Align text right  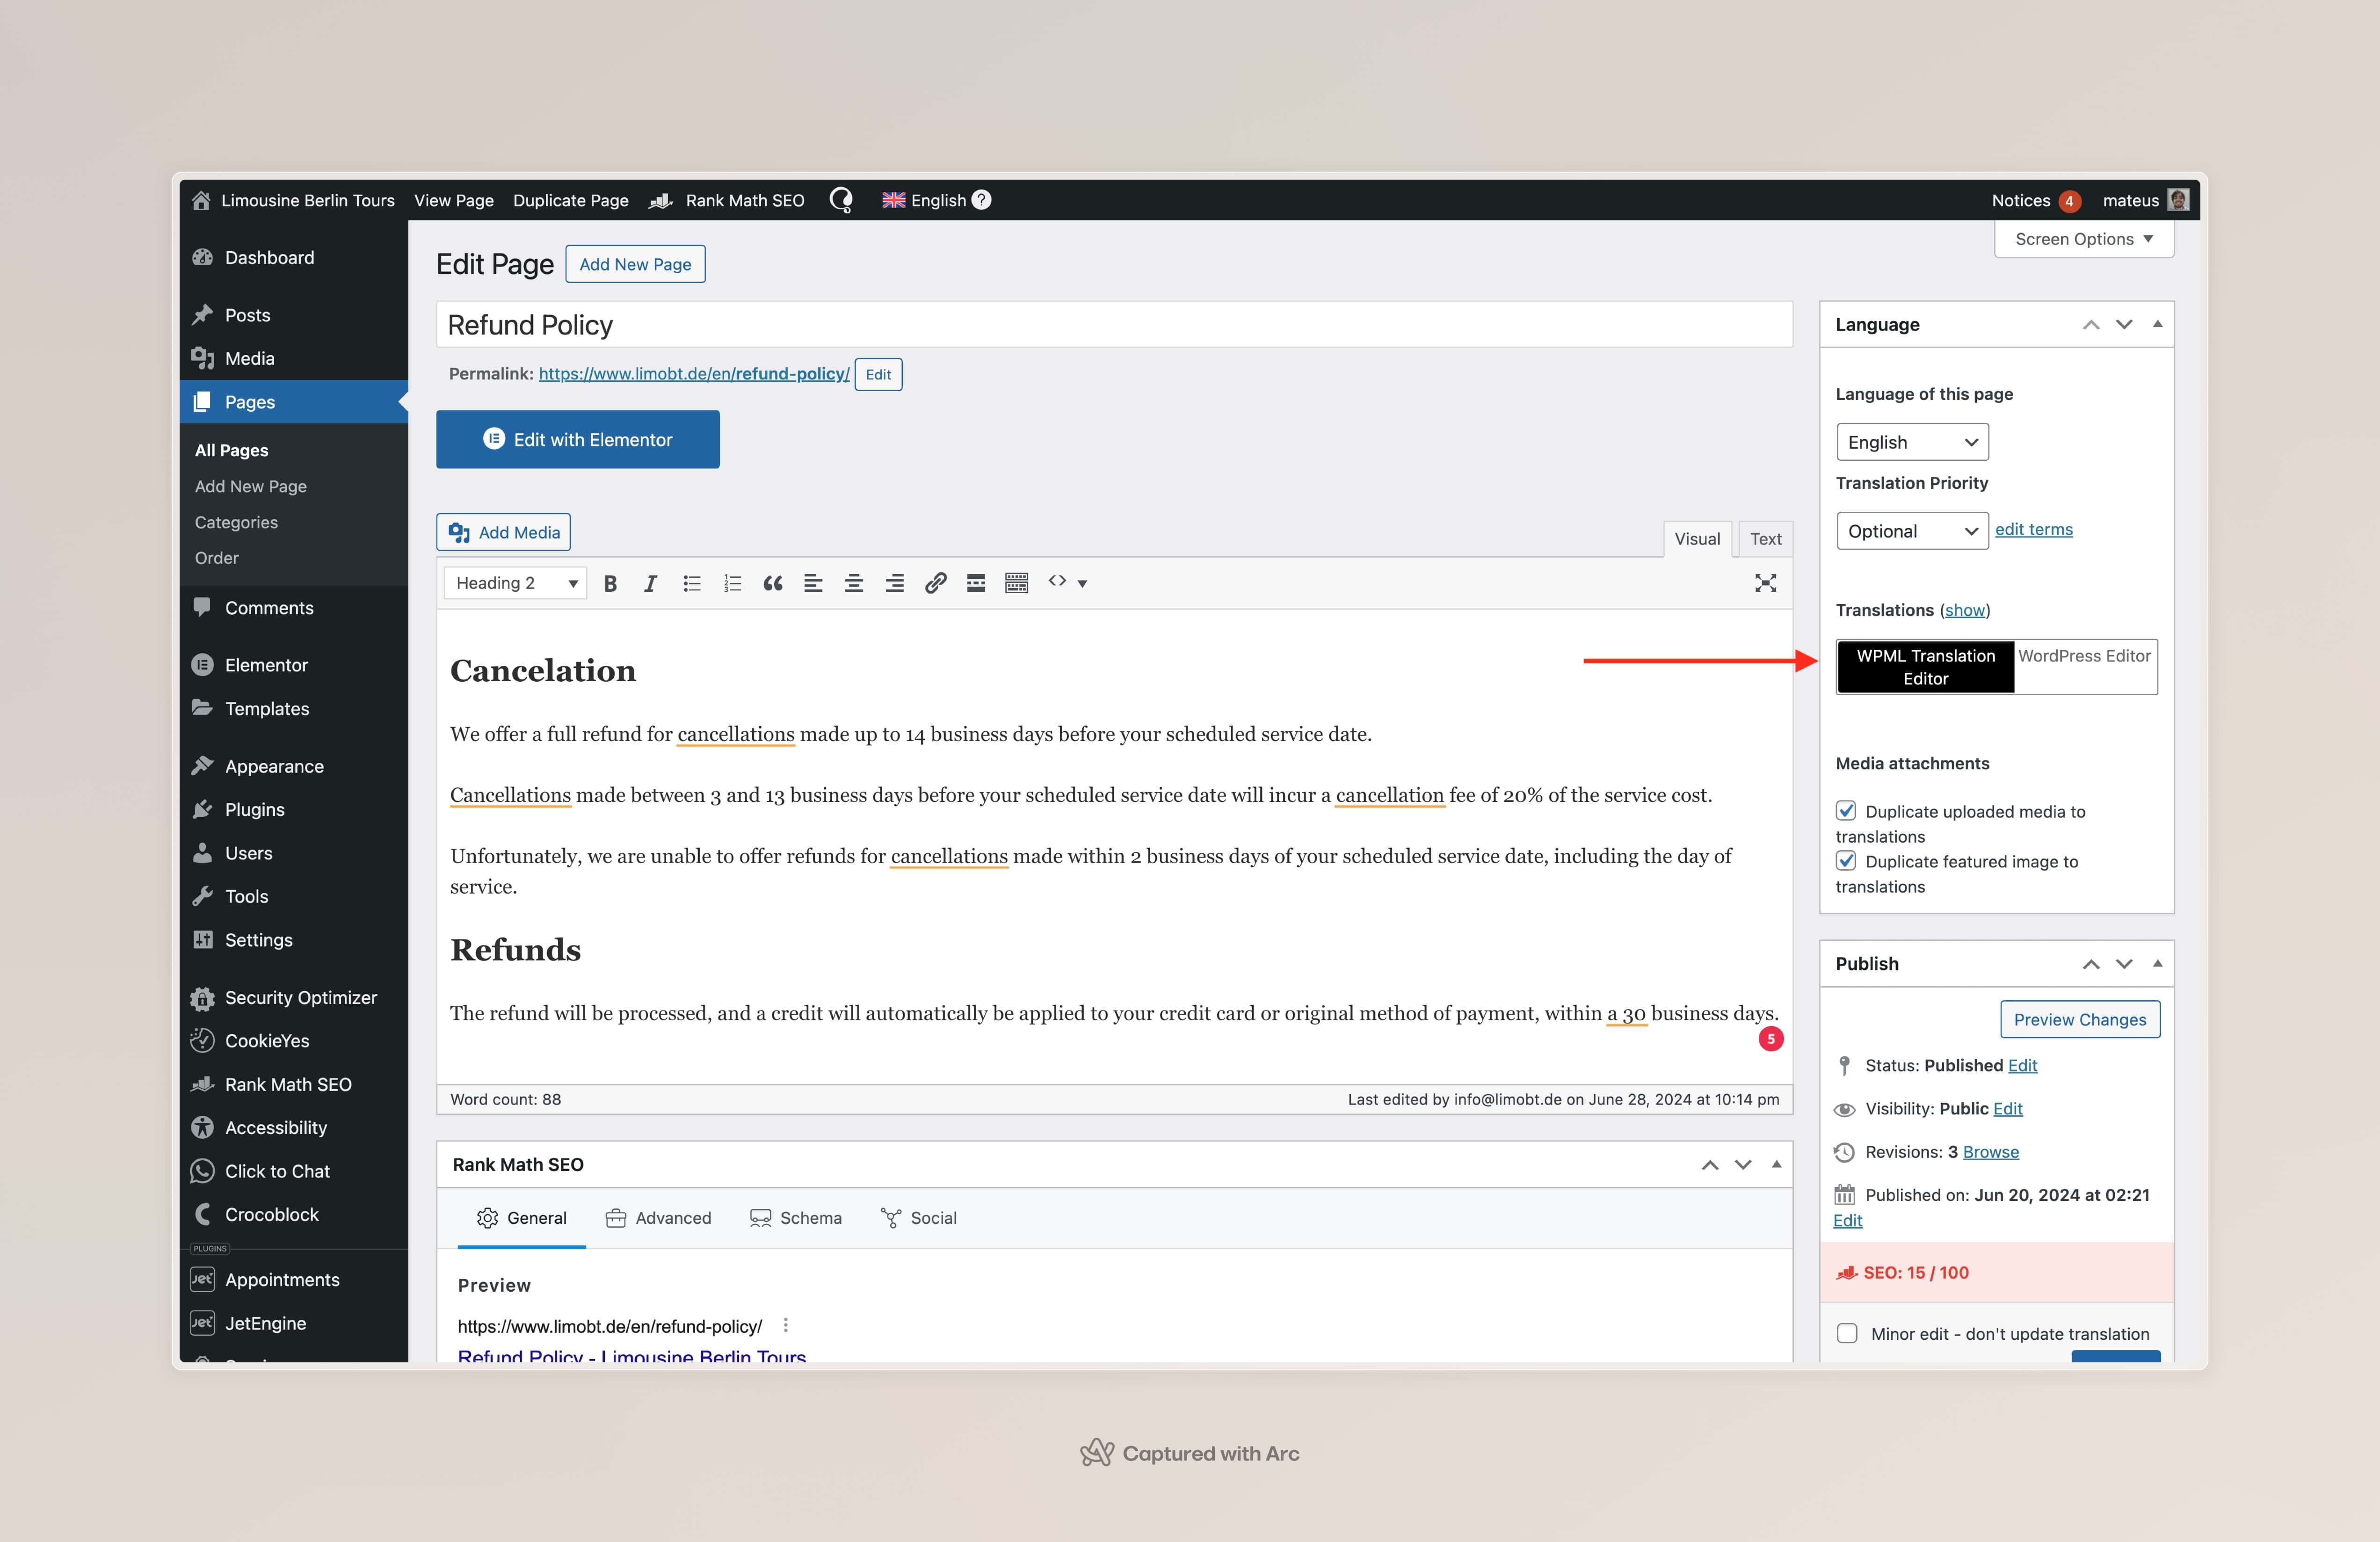coord(895,583)
